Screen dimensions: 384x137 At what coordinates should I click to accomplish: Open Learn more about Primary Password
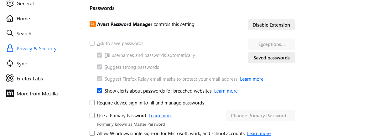click(x=160, y=116)
